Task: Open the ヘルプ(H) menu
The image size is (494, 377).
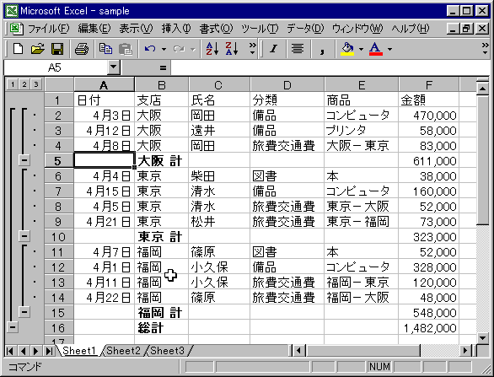Action: coord(411,29)
